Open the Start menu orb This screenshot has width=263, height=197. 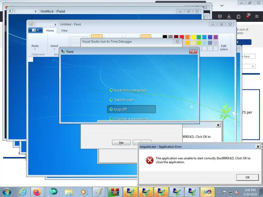pos(7,192)
